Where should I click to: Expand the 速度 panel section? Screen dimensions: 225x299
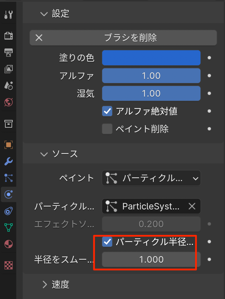point(45,284)
